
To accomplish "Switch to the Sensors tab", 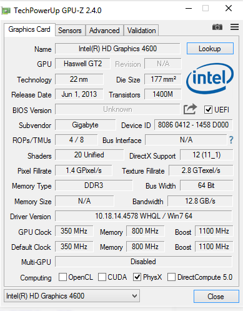I will [x=70, y=31].
